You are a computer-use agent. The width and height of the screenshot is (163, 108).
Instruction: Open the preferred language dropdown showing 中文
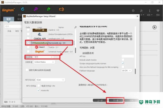(44, 57)
